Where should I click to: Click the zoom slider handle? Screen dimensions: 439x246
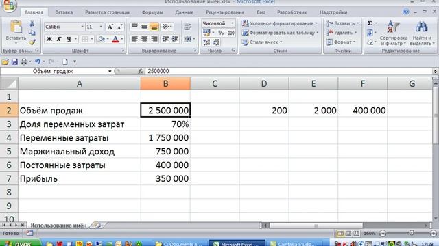411,233
